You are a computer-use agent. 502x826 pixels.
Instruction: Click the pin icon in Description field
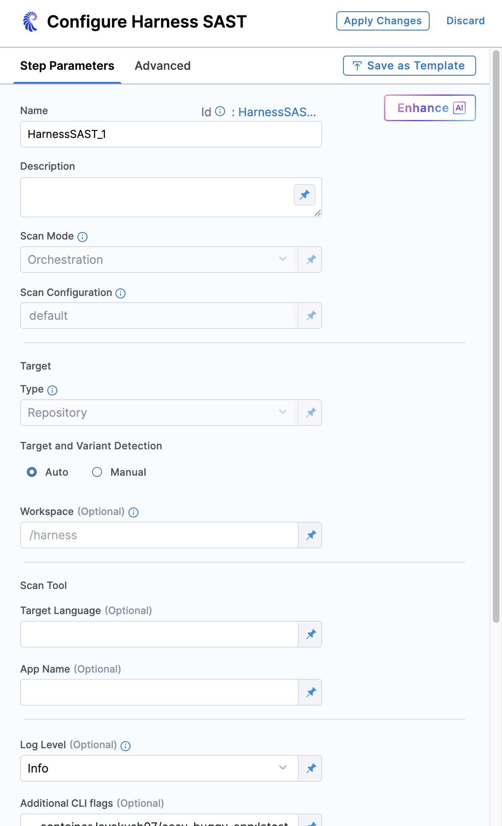click(305, 195)
